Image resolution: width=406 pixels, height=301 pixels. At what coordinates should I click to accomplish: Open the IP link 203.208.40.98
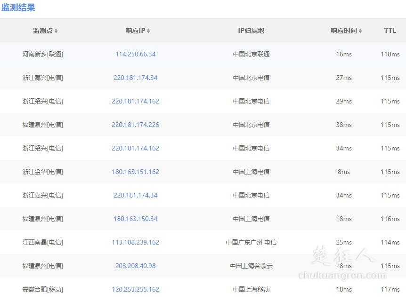(135, 266)
